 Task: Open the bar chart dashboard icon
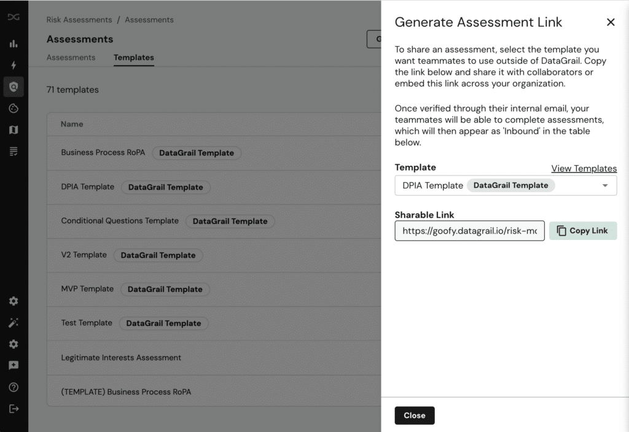coord(14,44)
